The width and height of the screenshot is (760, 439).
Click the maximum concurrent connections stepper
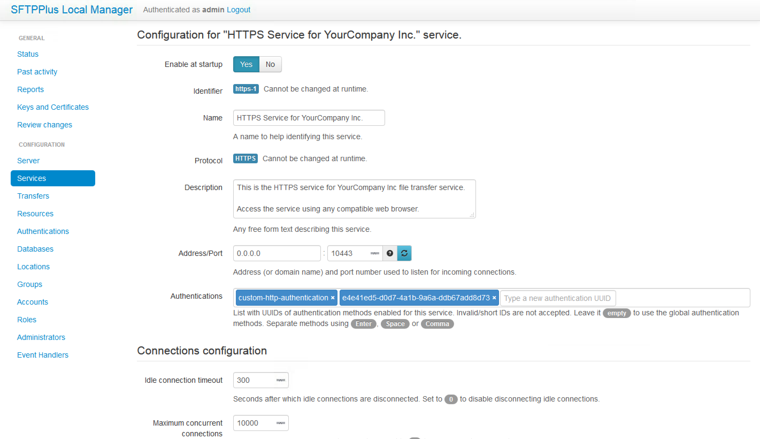tap(280, 423)
